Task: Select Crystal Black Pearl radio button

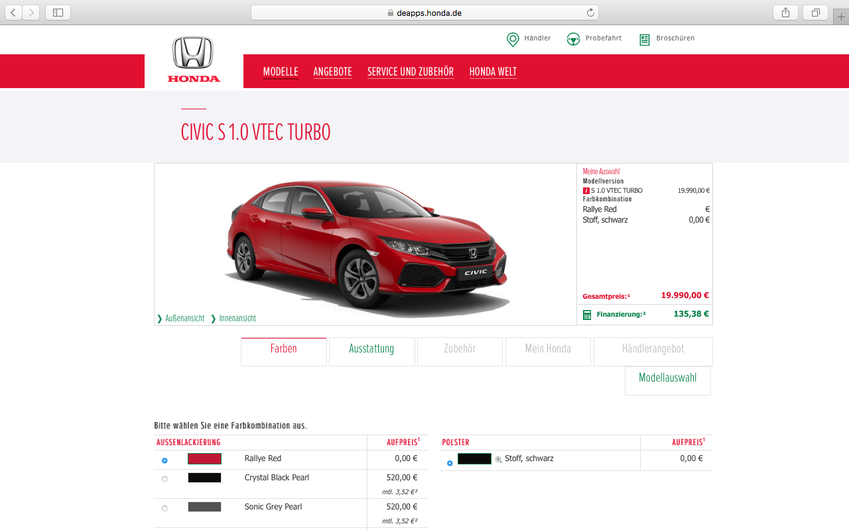Action: pyautogui.click(x=164, y=479)
